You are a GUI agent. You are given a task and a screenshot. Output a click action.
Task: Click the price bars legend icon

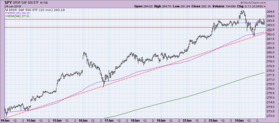tap(7, 10)
